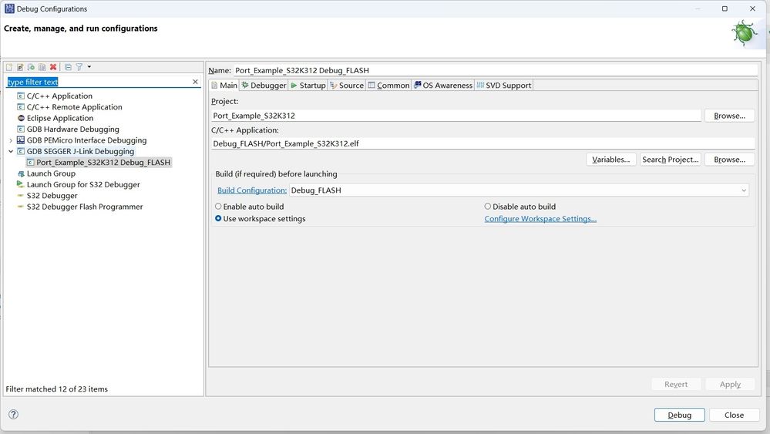Viewport: 770px width, 434px height.
Task: Click the New prototype configuration icon
Action: pos(20,67)
